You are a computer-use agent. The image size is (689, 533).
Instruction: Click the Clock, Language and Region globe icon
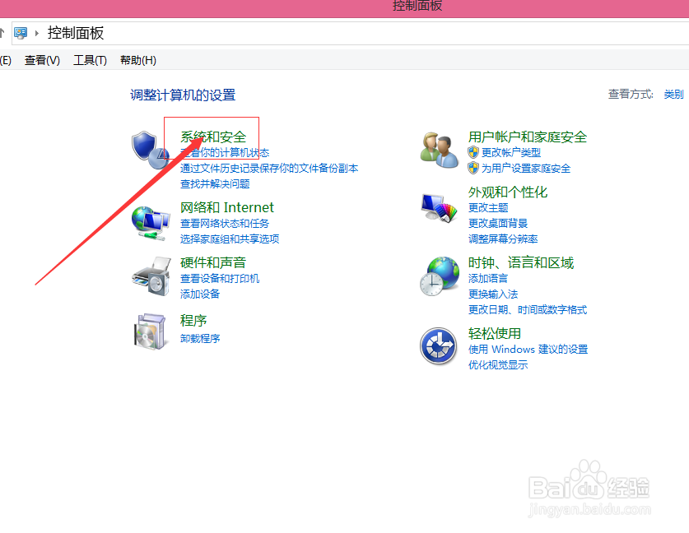pyautogui.click(x=439, y=276)
